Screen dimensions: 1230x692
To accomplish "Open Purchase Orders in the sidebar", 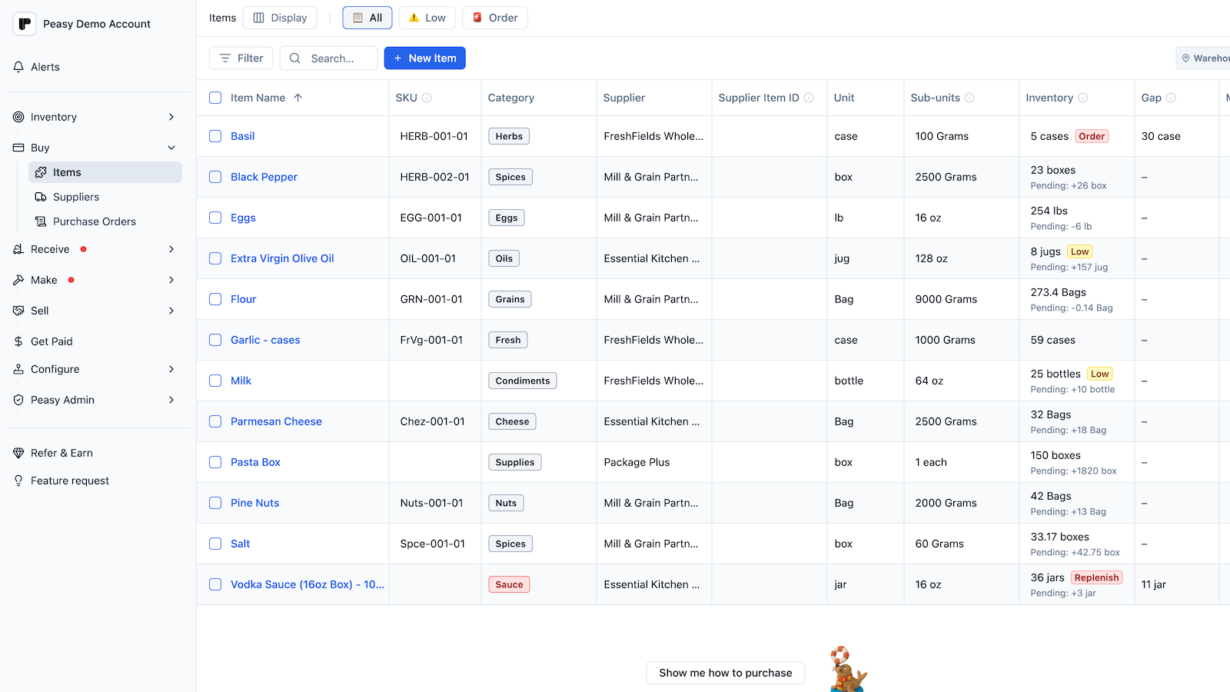I will coord(94,221).
